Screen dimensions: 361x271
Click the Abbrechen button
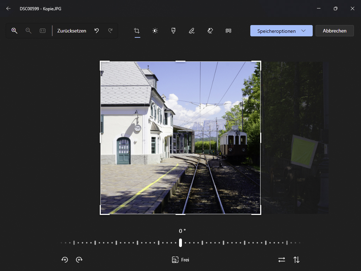(x=335, y=31)
